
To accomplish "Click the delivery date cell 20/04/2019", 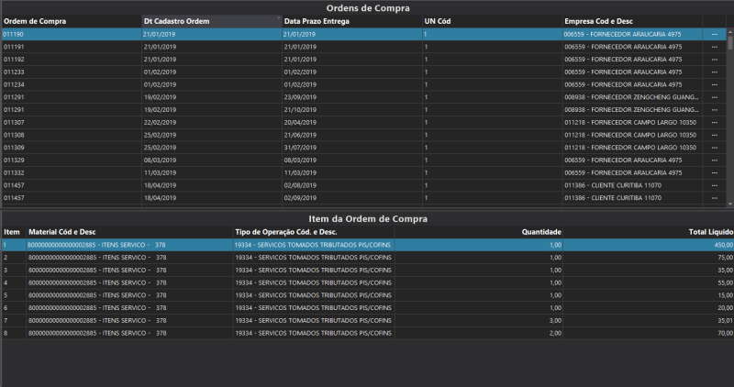I will [x=352, y=123].
